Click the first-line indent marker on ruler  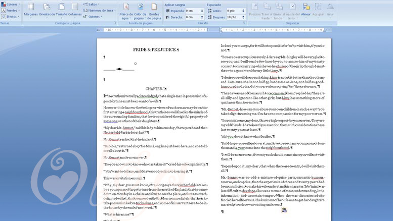click(221, 29)
